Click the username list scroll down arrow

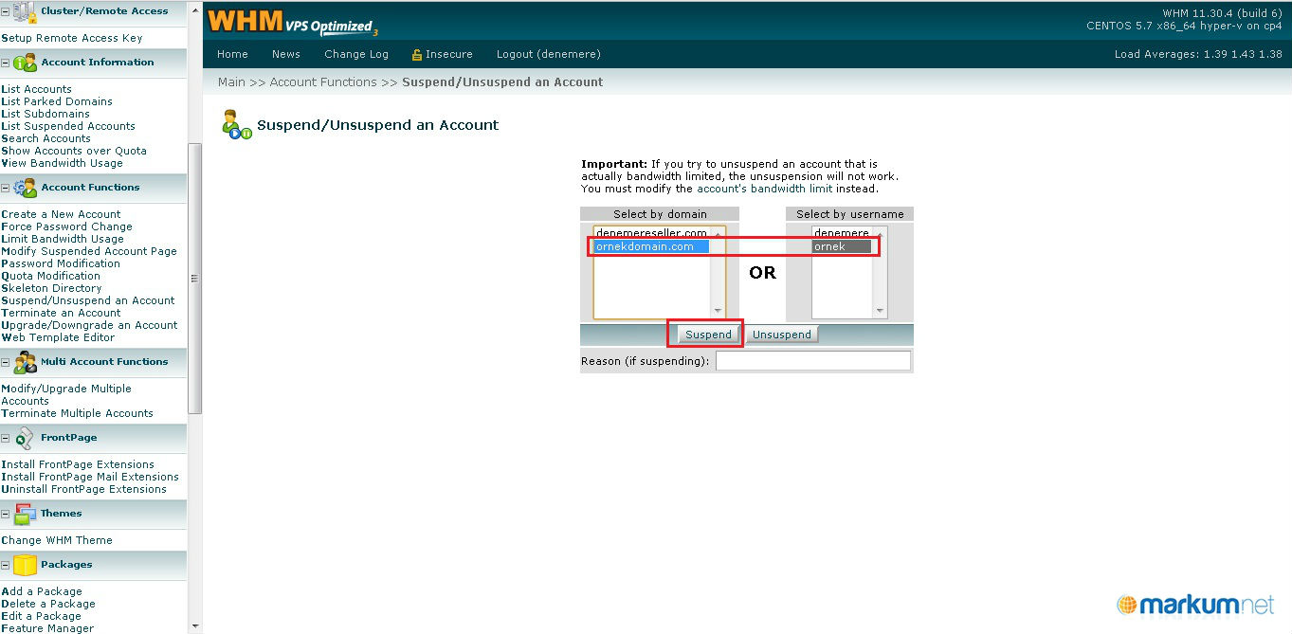click(x=880, y=311)
